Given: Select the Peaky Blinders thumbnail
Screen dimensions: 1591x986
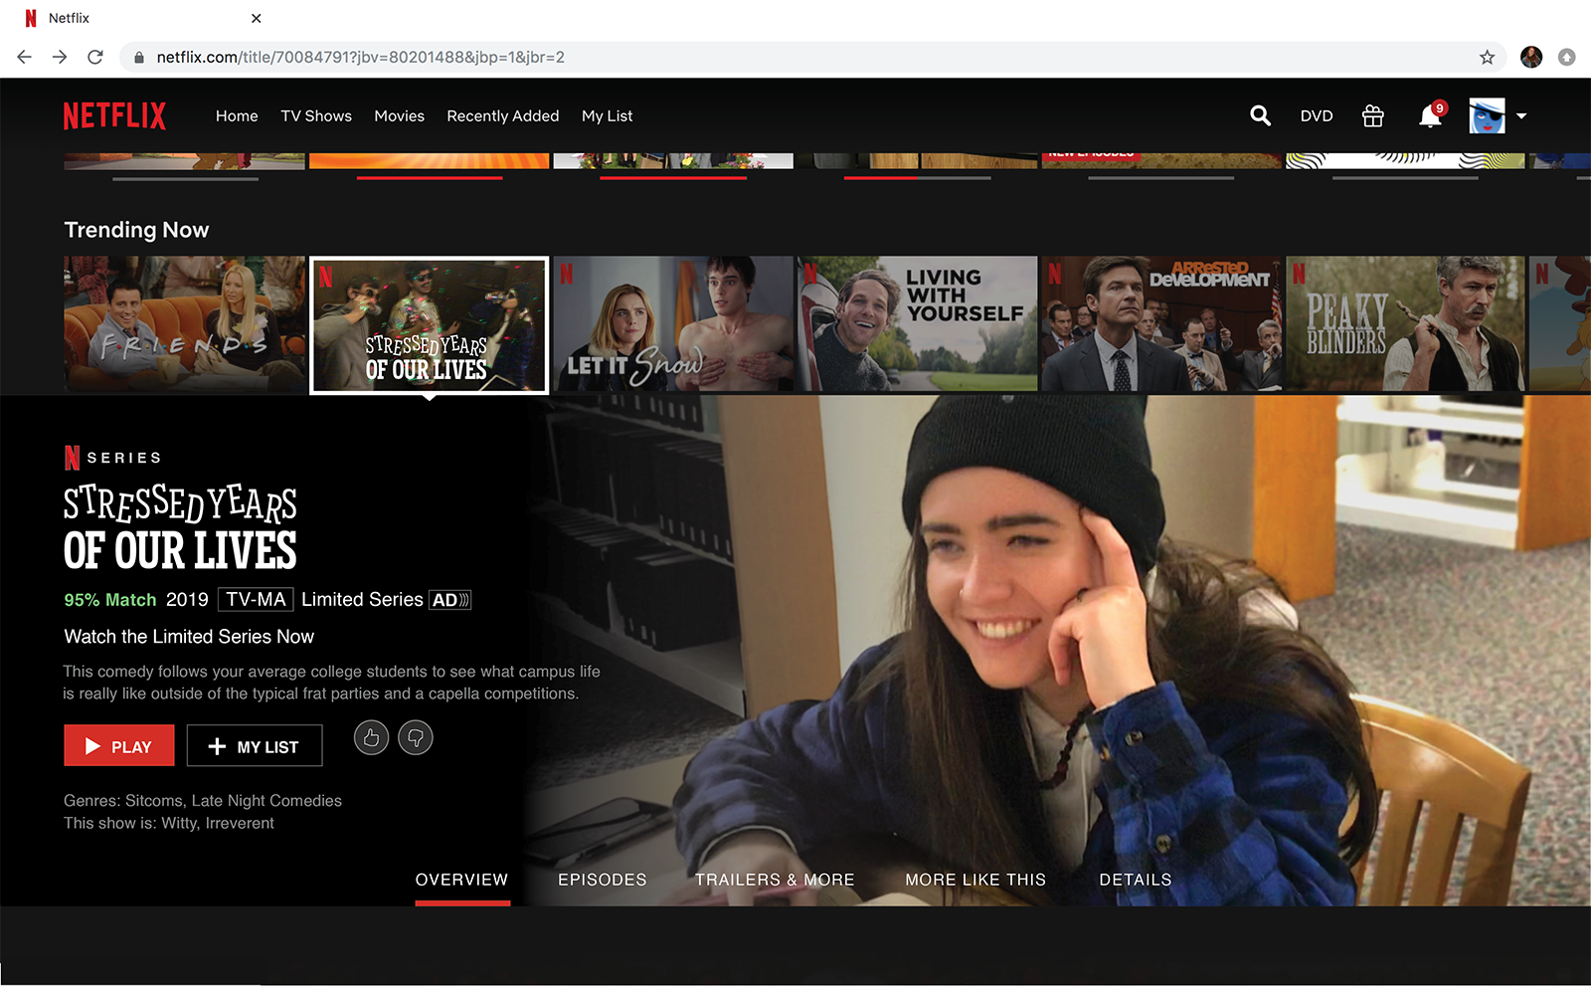Looking at the screenshot, I should pyautogui.click(x=1405, y=323).
